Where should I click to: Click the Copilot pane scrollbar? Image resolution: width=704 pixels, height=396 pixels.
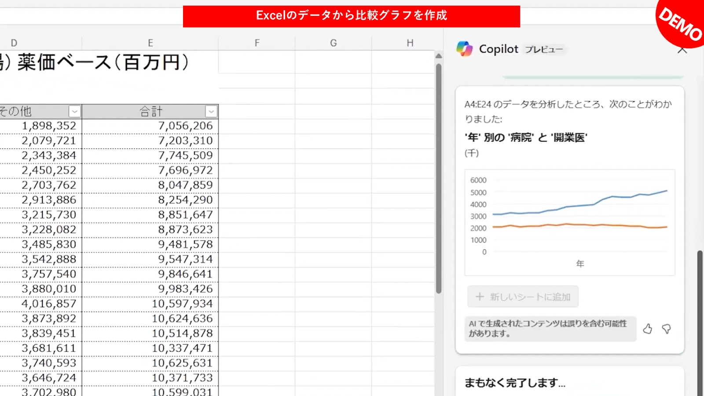coord(700,321)
